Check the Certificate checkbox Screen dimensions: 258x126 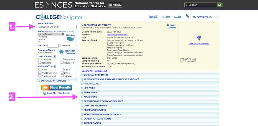point(40,59)
